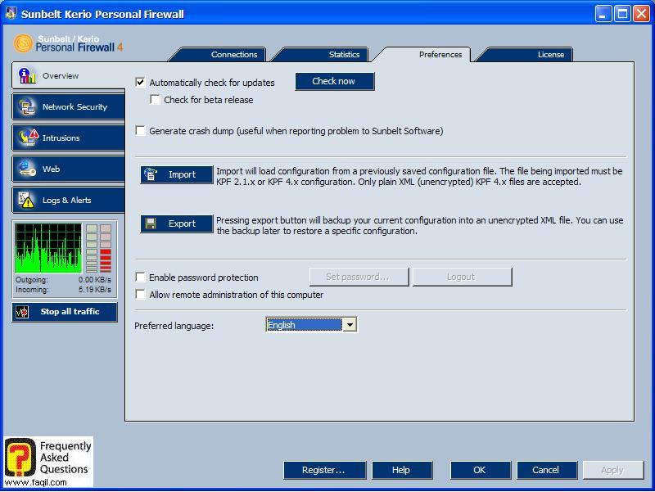Enable password protection

(x=141, y=278)
